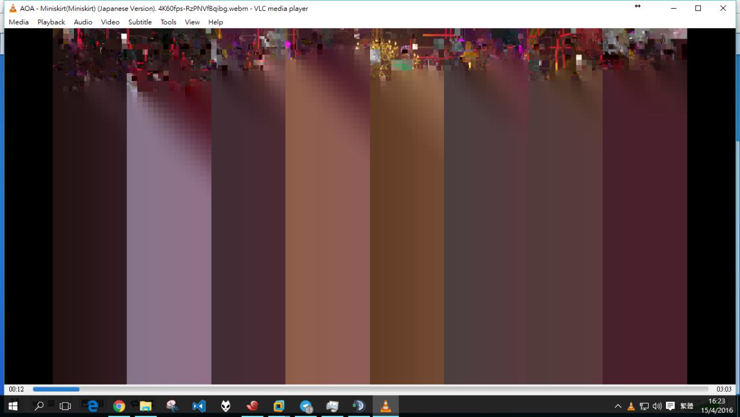Open the Playback menu

(51, 22)
